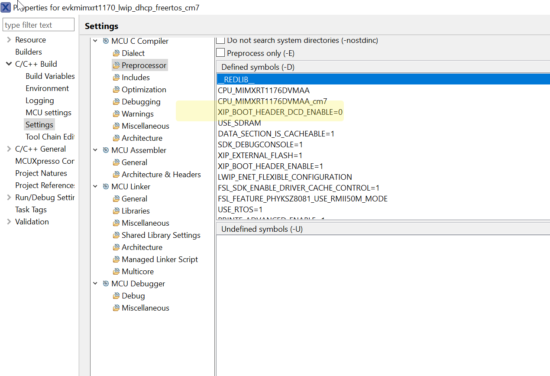
Task: Click the MCU Linker gear icon
Action: pos(106,187)
